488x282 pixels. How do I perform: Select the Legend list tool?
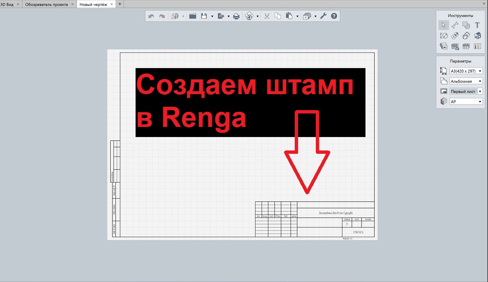pos(477,46)
